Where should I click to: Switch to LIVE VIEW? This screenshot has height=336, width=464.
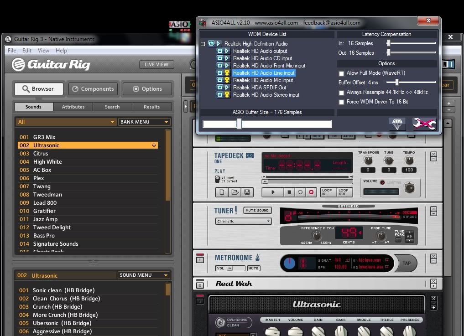pos(156,64)
